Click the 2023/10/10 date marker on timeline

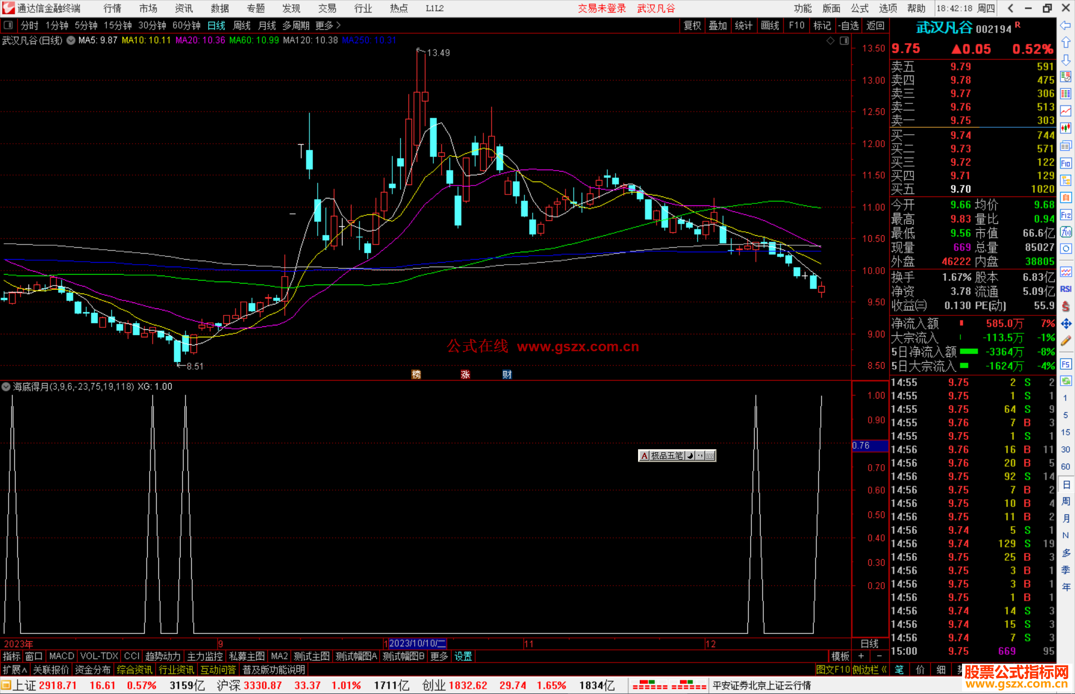(417, 644)
